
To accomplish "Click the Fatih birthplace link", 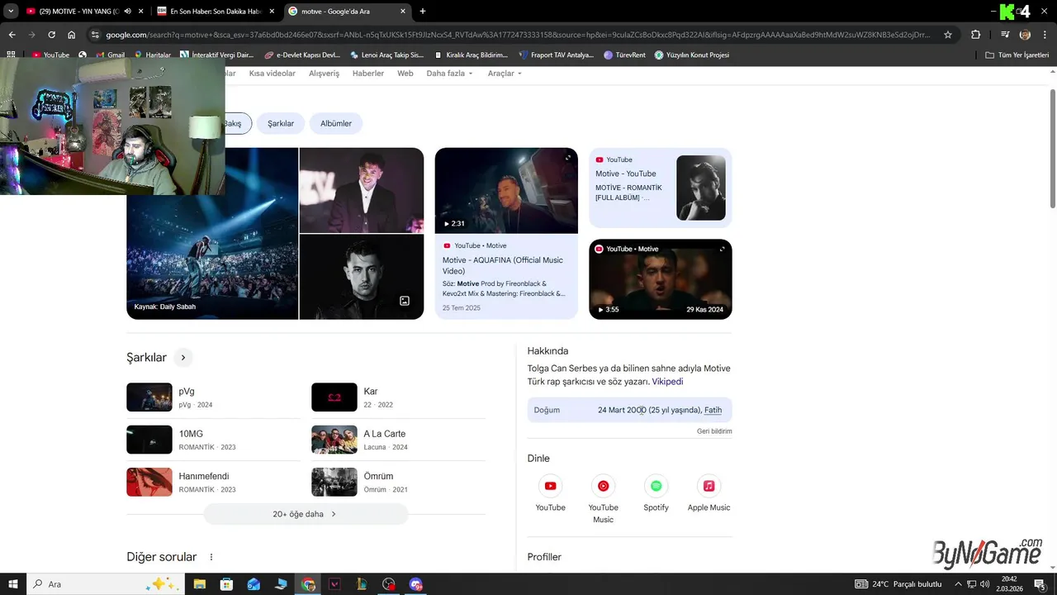I will [x=713, y=410].
